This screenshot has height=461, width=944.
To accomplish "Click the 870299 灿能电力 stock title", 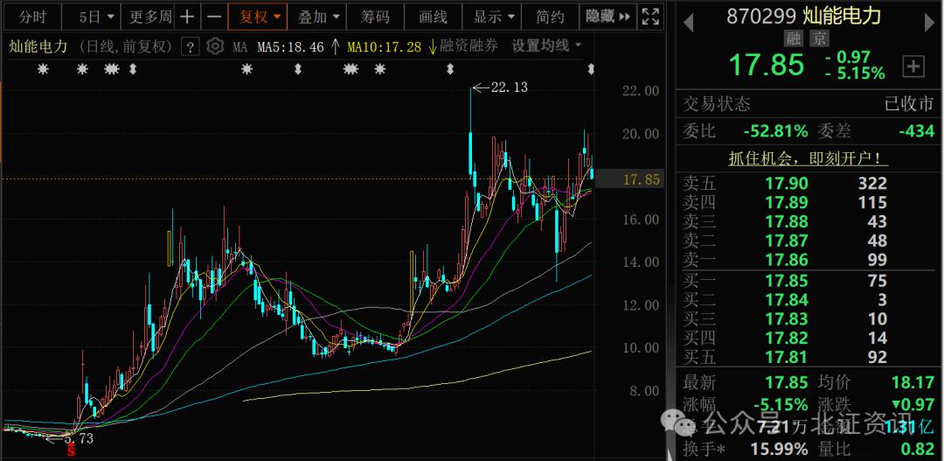I will click(x=804, y=16).
